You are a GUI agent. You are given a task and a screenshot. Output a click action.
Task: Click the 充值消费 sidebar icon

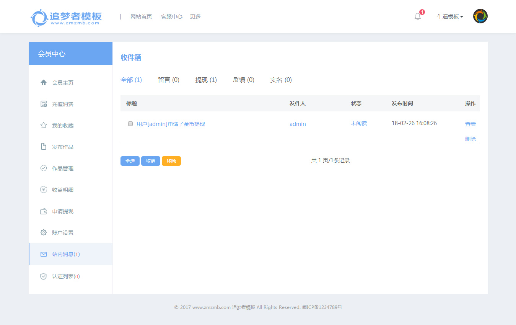pos(44,104)
